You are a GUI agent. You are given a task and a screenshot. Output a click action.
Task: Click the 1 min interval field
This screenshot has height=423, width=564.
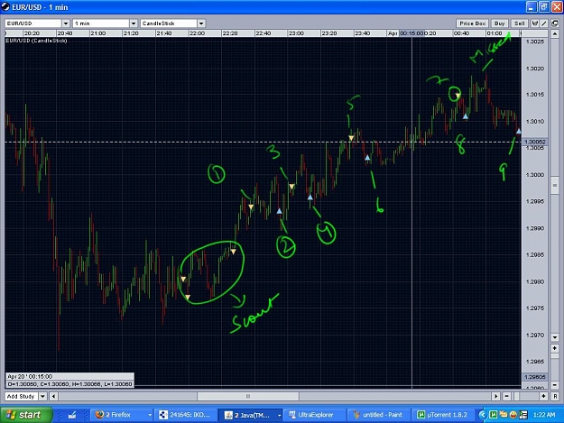(x=101, y=23)
